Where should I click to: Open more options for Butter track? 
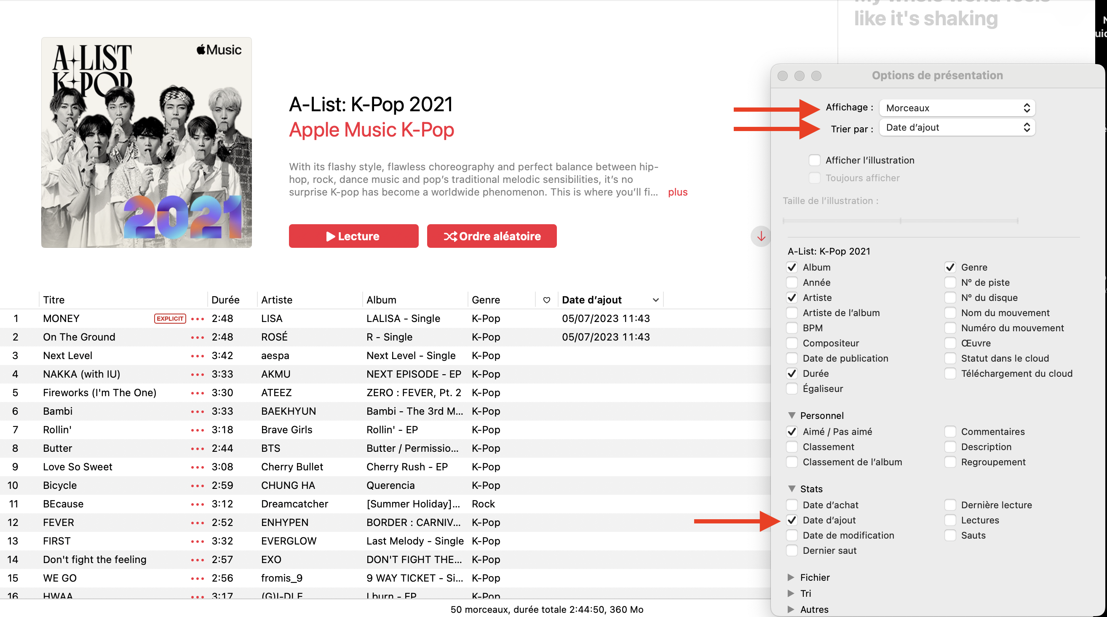pos(197,448)
